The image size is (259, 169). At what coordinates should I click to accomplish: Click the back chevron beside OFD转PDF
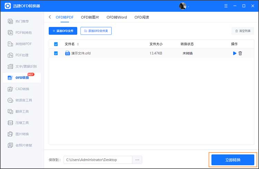coord(50,17)
